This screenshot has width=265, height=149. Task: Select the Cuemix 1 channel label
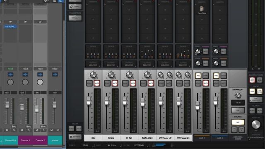(x=25, y=140)
